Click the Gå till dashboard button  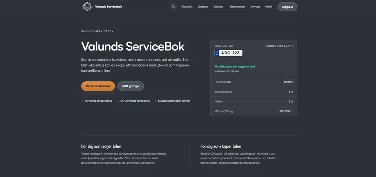(x=98, y=86)
